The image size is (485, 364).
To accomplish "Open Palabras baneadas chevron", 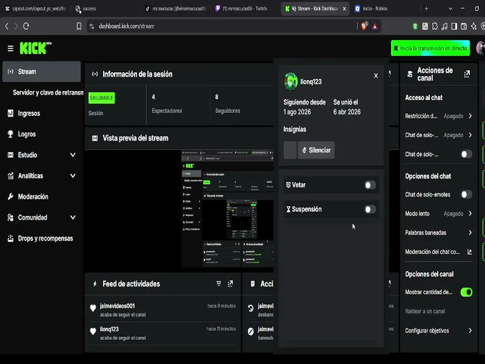I will [x=470, y=233].
